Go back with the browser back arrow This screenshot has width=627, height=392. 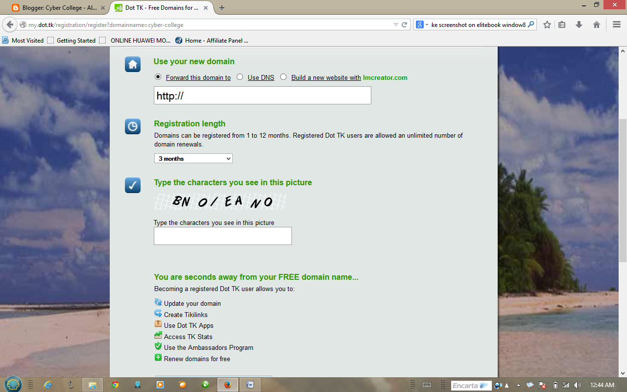10,24
